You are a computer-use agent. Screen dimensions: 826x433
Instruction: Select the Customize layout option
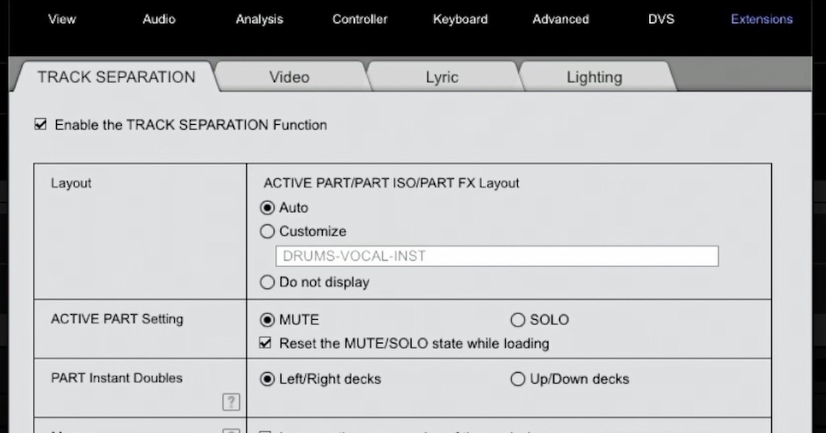coord(267,232)
